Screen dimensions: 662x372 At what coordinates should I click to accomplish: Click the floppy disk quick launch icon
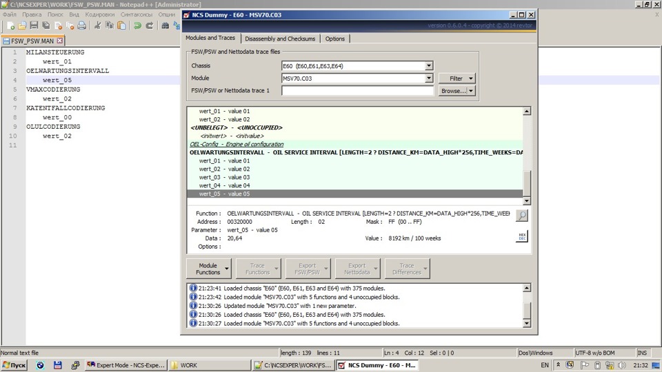[58, 365]
